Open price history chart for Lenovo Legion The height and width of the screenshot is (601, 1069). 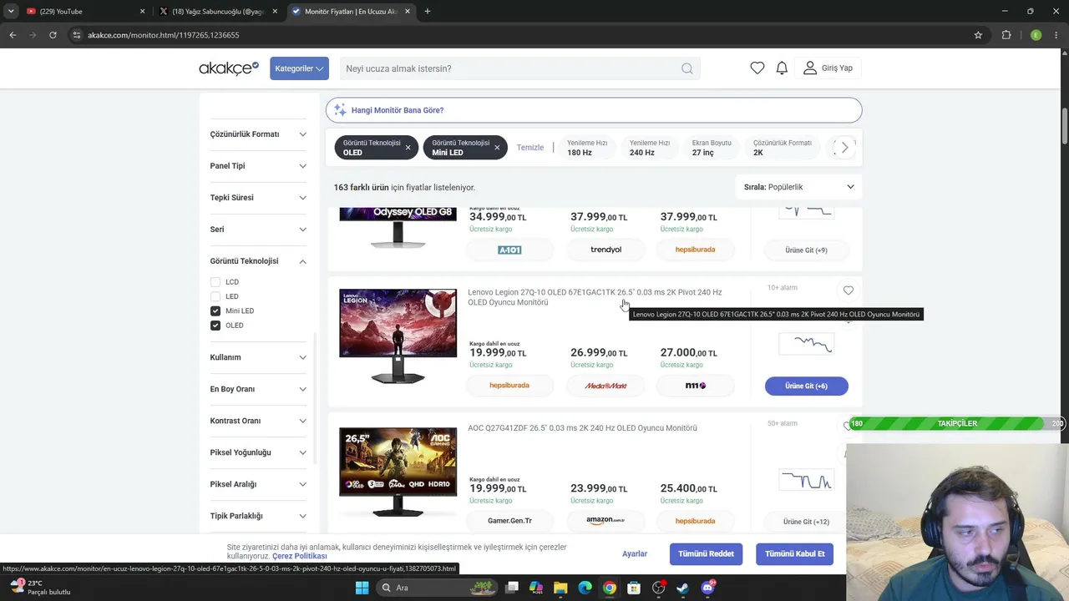tap(807, 343)
